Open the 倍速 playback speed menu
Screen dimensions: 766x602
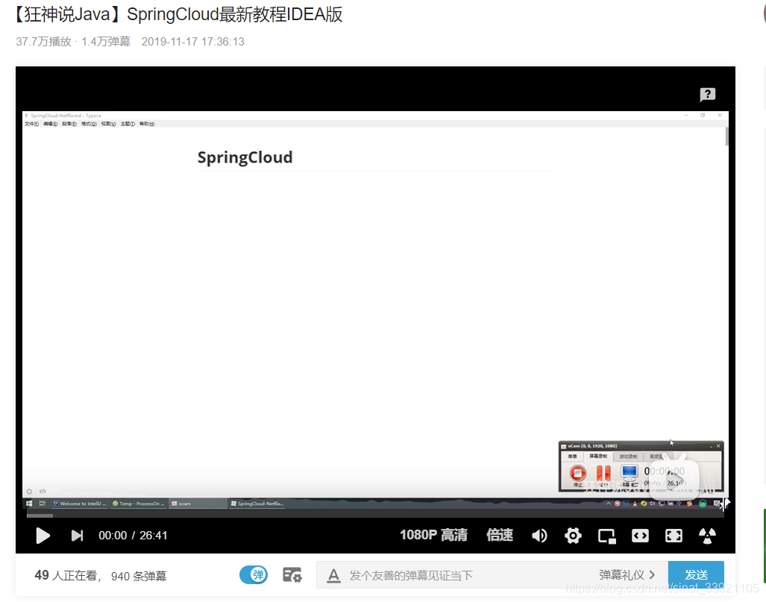pos(499,535)
